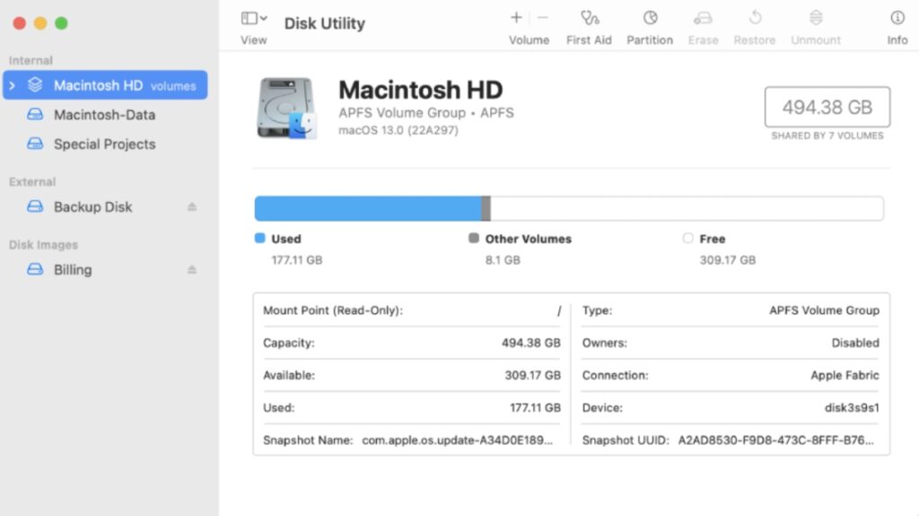The width and height of the screenshot is (919, 516).
Task: Click the Capacity row value 494.38 GB
Action: (x=531, y=343)
